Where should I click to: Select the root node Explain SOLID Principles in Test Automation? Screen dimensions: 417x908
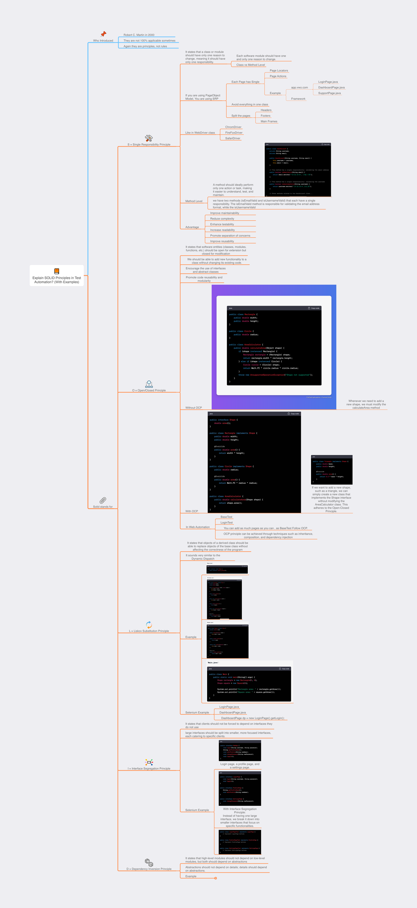click(x=57, y=276)
